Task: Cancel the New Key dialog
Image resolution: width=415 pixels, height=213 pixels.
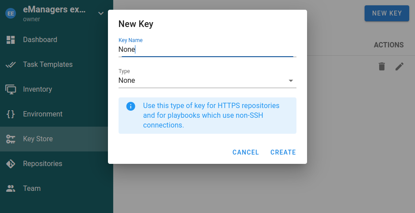Action: coord(246,152)
